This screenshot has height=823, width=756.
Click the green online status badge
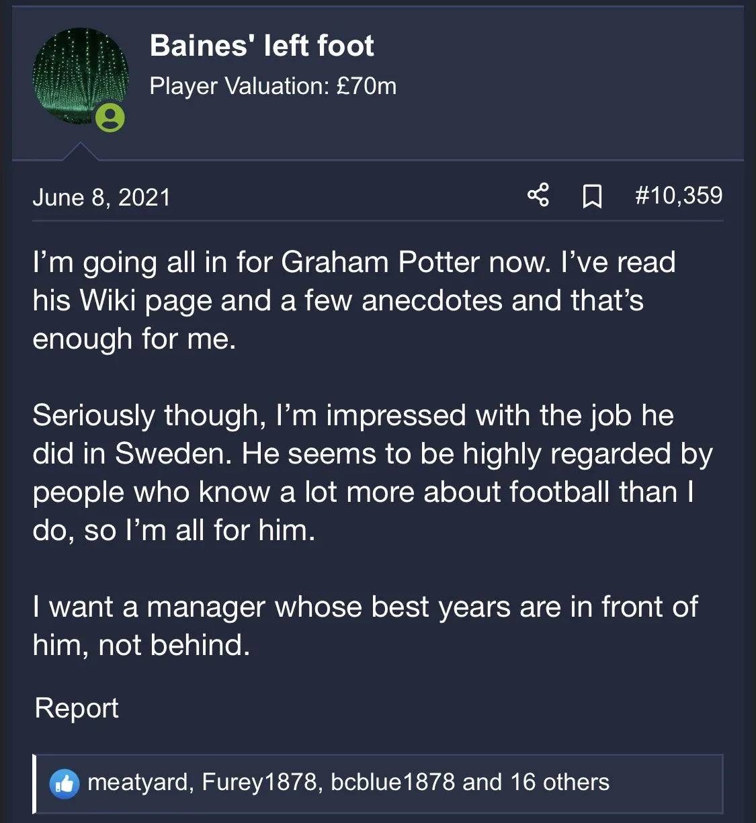coord(110,118)
